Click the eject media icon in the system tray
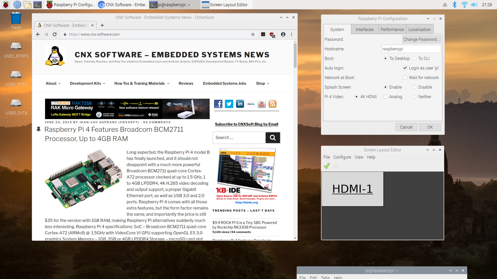 pyautogui.click(x=445, y=5)
